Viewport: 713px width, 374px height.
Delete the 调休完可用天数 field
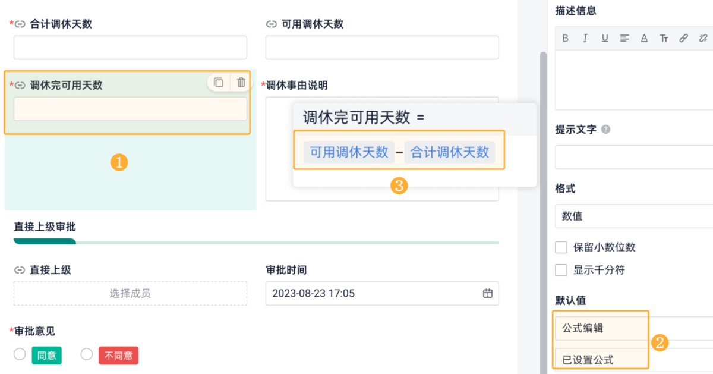pyautogui.click(x=241, y=83)
